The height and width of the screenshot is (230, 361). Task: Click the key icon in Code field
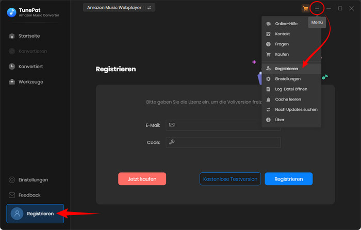172,142
